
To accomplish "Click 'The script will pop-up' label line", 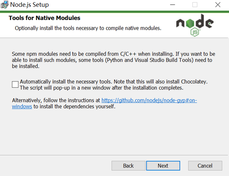I will coord(101,88).
